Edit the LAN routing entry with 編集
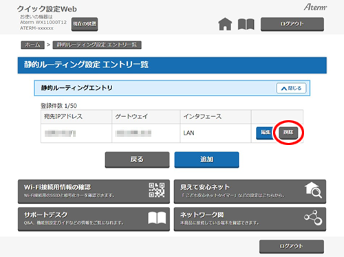The width and height of the screenshot is (344, 257). 266,133
